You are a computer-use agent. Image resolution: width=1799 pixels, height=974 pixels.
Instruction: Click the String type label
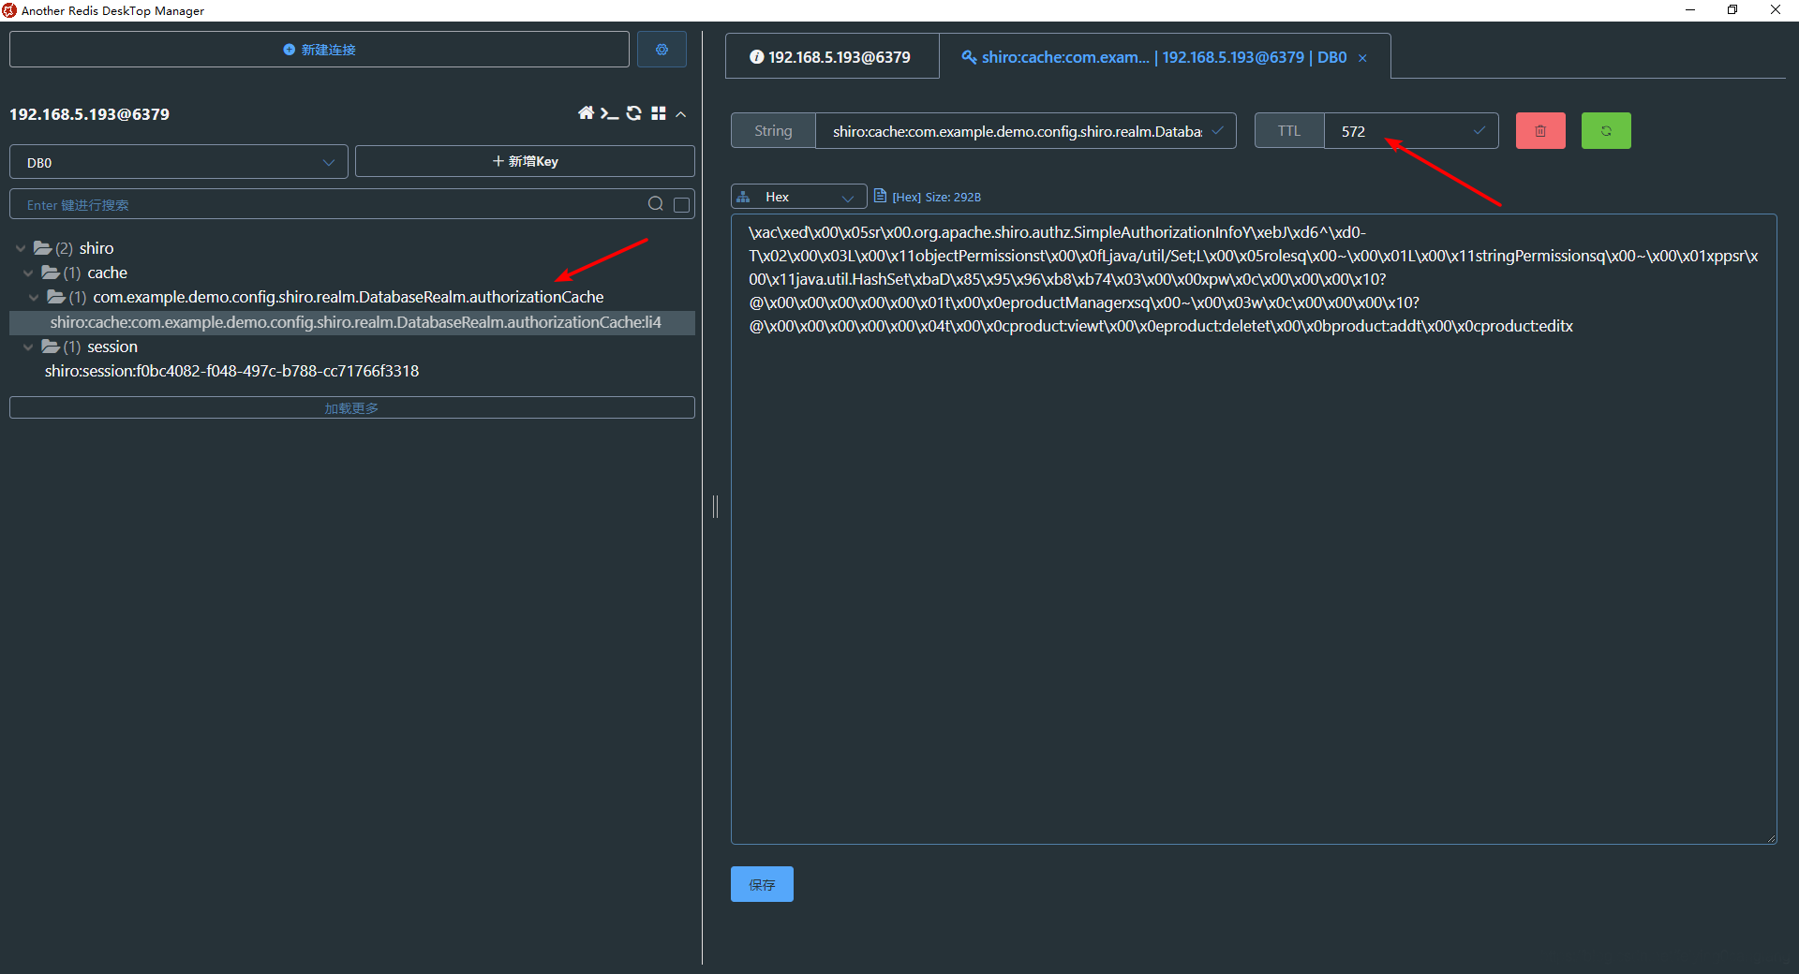click(x=773, y=131)
